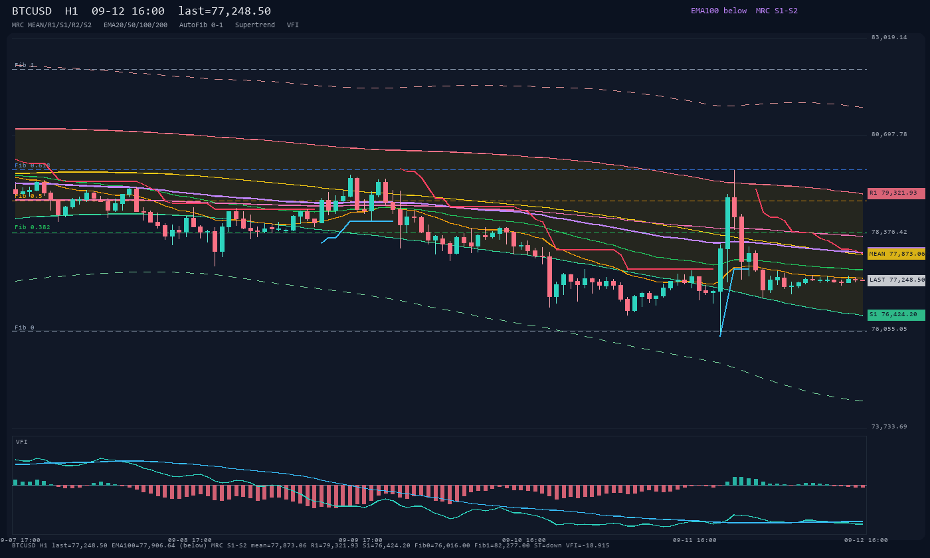Click the Fib 0.5 level label
Viewport: 930px width, 558px height.
[29, 196]
